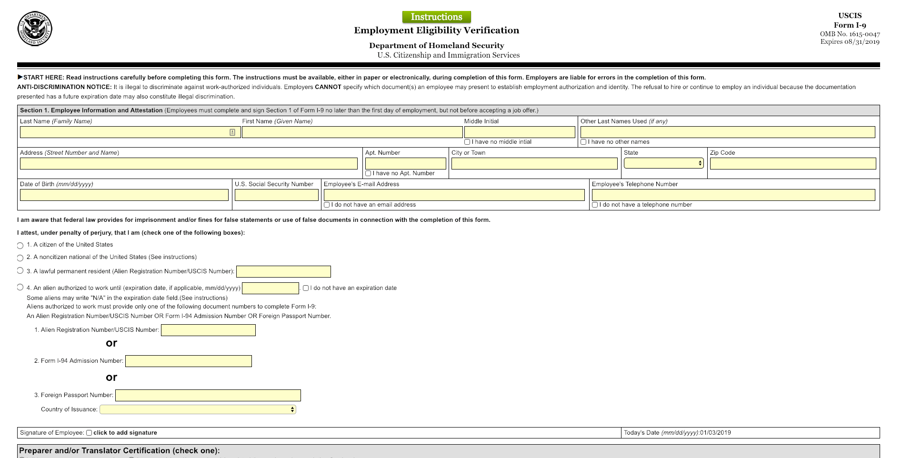The image size is (902, 458).
Task: Click the autofill contact icon in Last Name
Action: pos(232,132)
